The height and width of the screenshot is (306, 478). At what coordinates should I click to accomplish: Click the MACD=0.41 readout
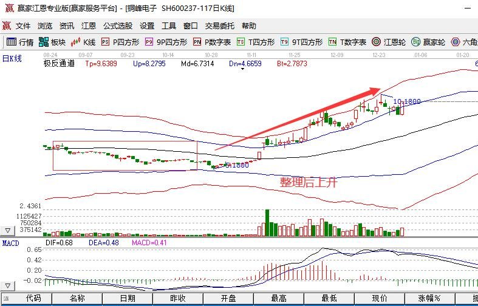149,243
